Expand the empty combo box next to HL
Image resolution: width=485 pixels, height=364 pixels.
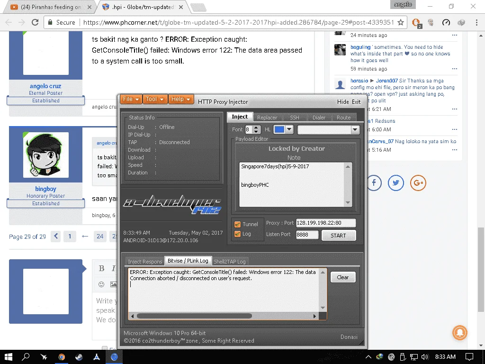click(x=355, y=129)
